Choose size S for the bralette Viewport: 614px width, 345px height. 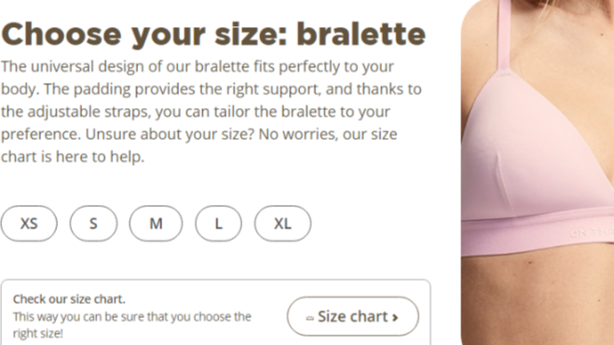(93, 224)
